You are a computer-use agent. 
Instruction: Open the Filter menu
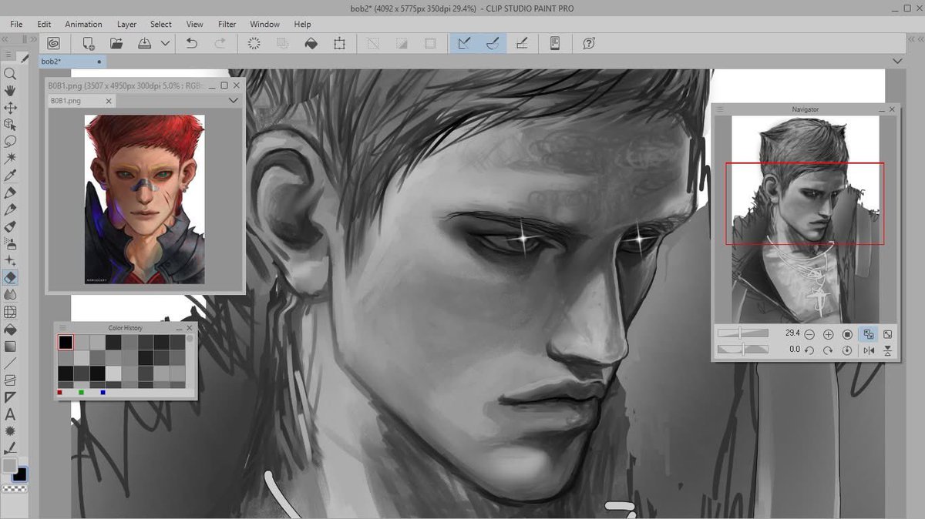[227, 24]
